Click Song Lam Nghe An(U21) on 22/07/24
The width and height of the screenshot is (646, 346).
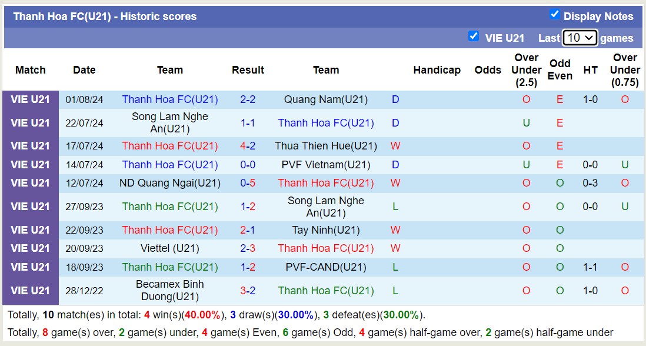(170, 122)
